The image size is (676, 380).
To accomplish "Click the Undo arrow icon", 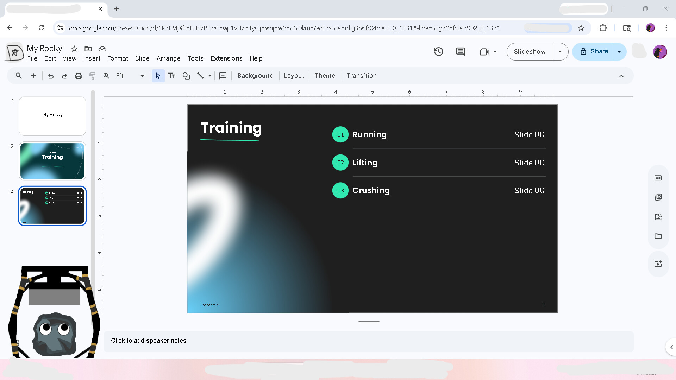I will click(x=51, y=76).
